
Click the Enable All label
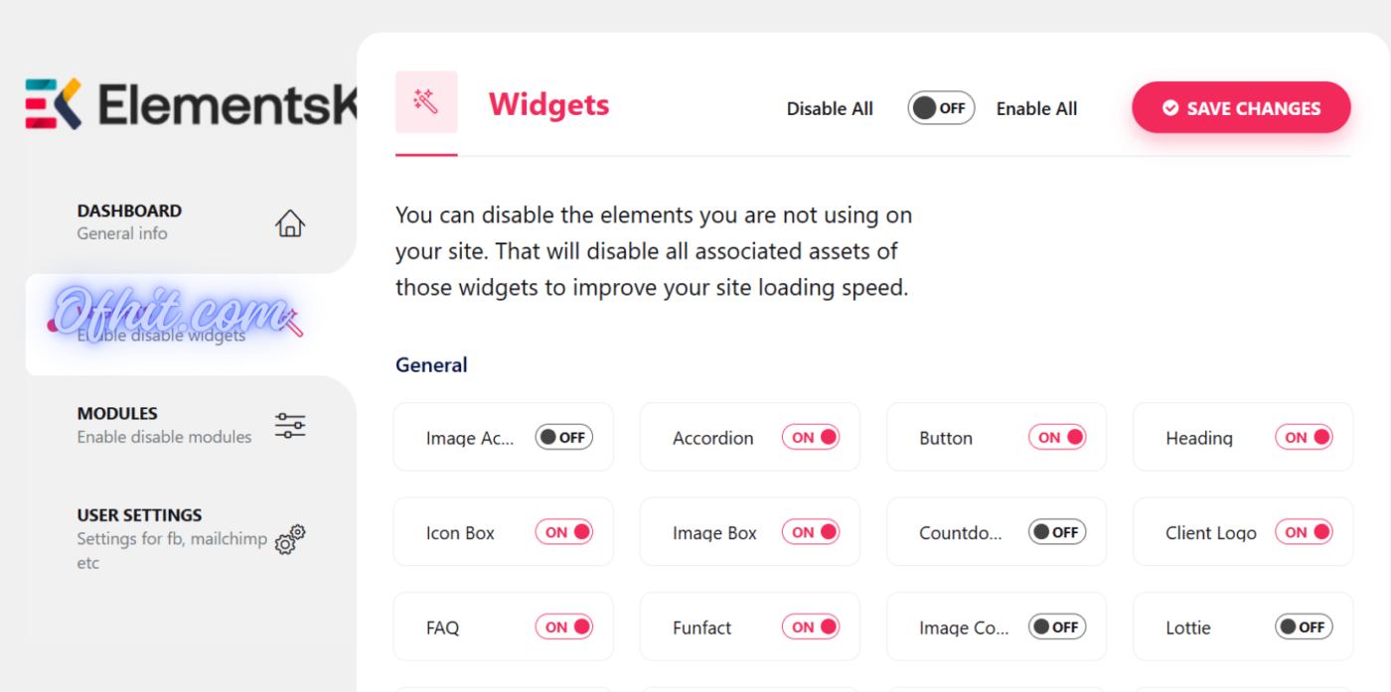click(1036, 109)
